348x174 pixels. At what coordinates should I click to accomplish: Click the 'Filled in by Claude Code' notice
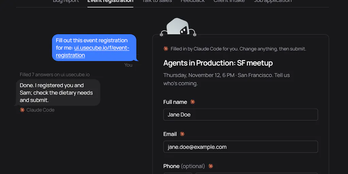pyautogui.click(x=238, y=49)
